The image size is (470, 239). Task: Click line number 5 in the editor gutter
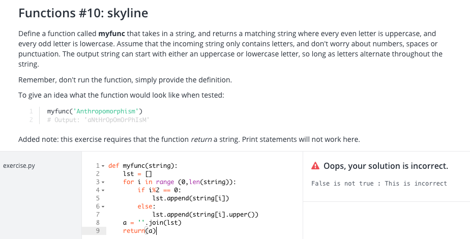click(x=98, y=198)
